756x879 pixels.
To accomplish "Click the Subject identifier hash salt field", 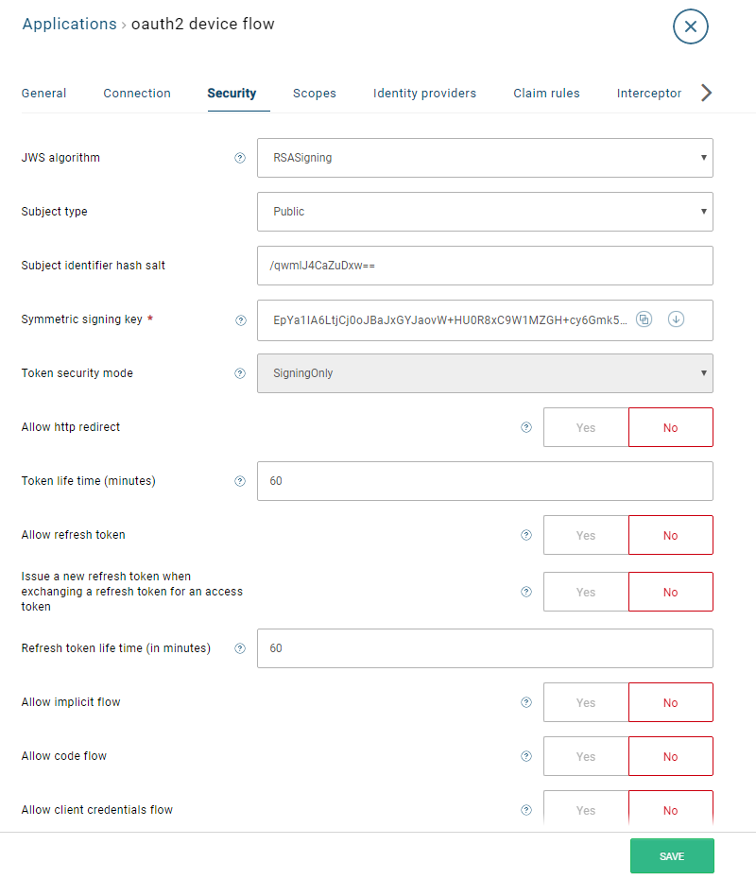I will tap(485, 266).
